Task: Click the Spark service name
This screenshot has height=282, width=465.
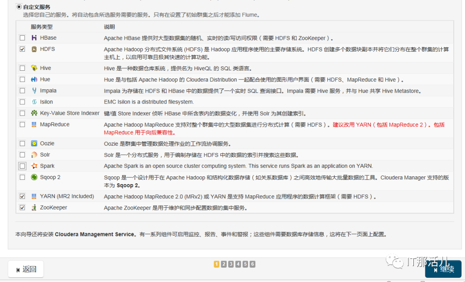Action: tap(47, 166)
